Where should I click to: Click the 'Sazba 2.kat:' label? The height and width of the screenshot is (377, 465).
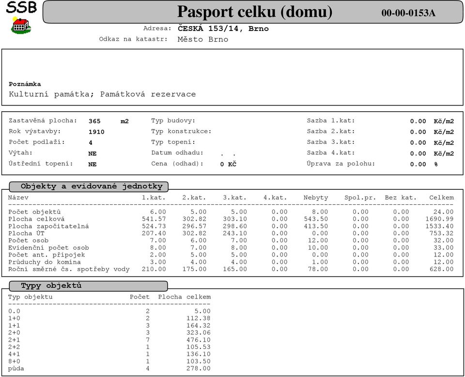[x=331, y=131]
